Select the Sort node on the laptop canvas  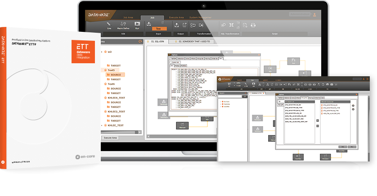[x=294, y=61]
